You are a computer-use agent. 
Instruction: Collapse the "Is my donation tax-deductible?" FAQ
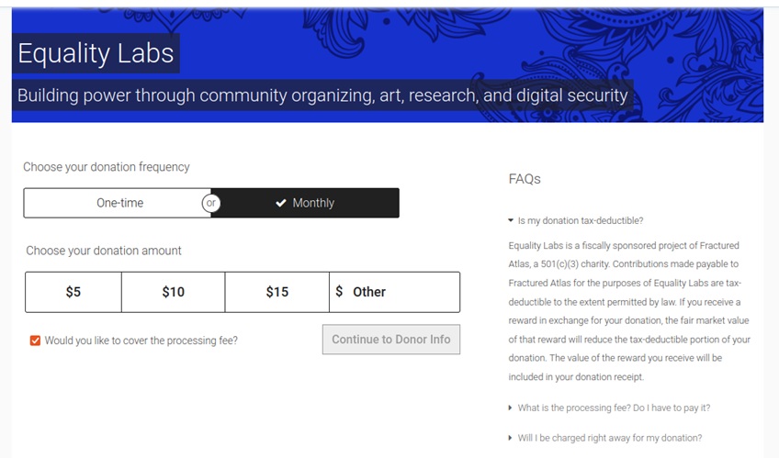point(580,220)
